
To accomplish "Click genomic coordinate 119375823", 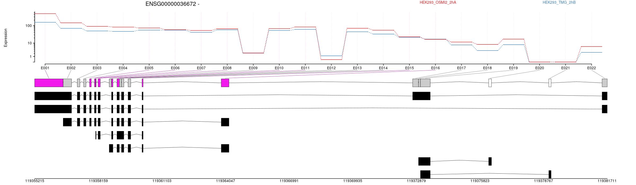I will [x=480, y=181].
